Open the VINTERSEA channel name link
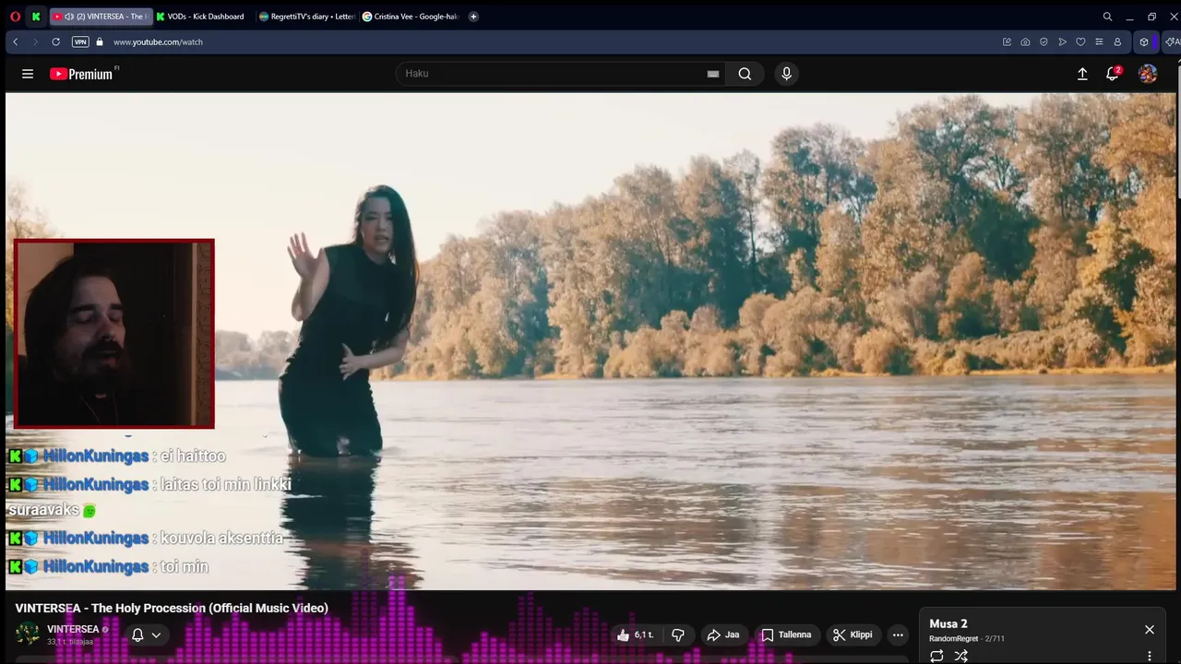 pyautogui.click(x=73, y=629)
